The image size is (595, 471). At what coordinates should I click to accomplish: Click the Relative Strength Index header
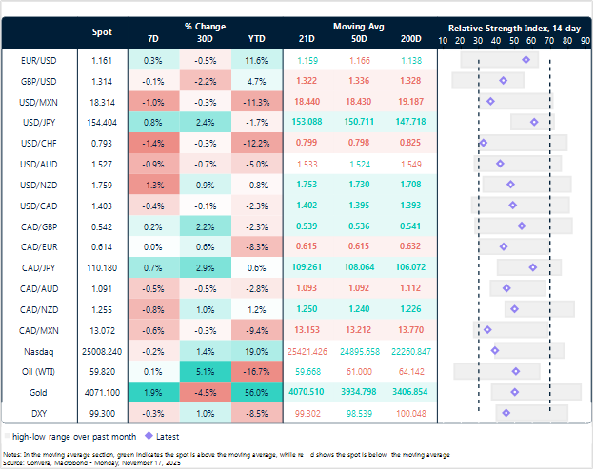[x=513, y=28]
